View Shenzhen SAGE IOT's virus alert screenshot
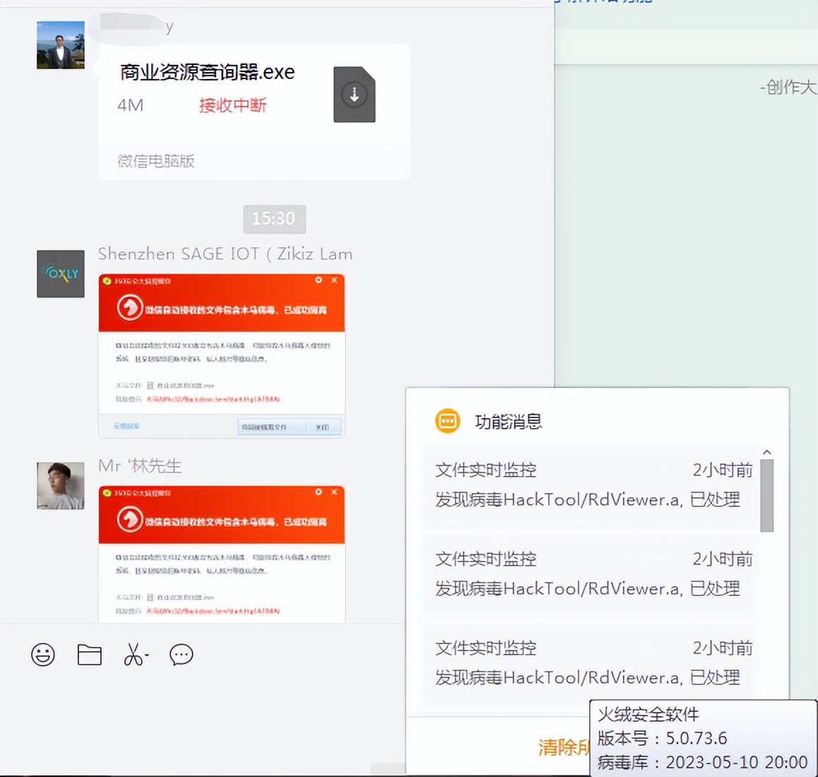Viewport: 818px width, 777px height. 221,355
